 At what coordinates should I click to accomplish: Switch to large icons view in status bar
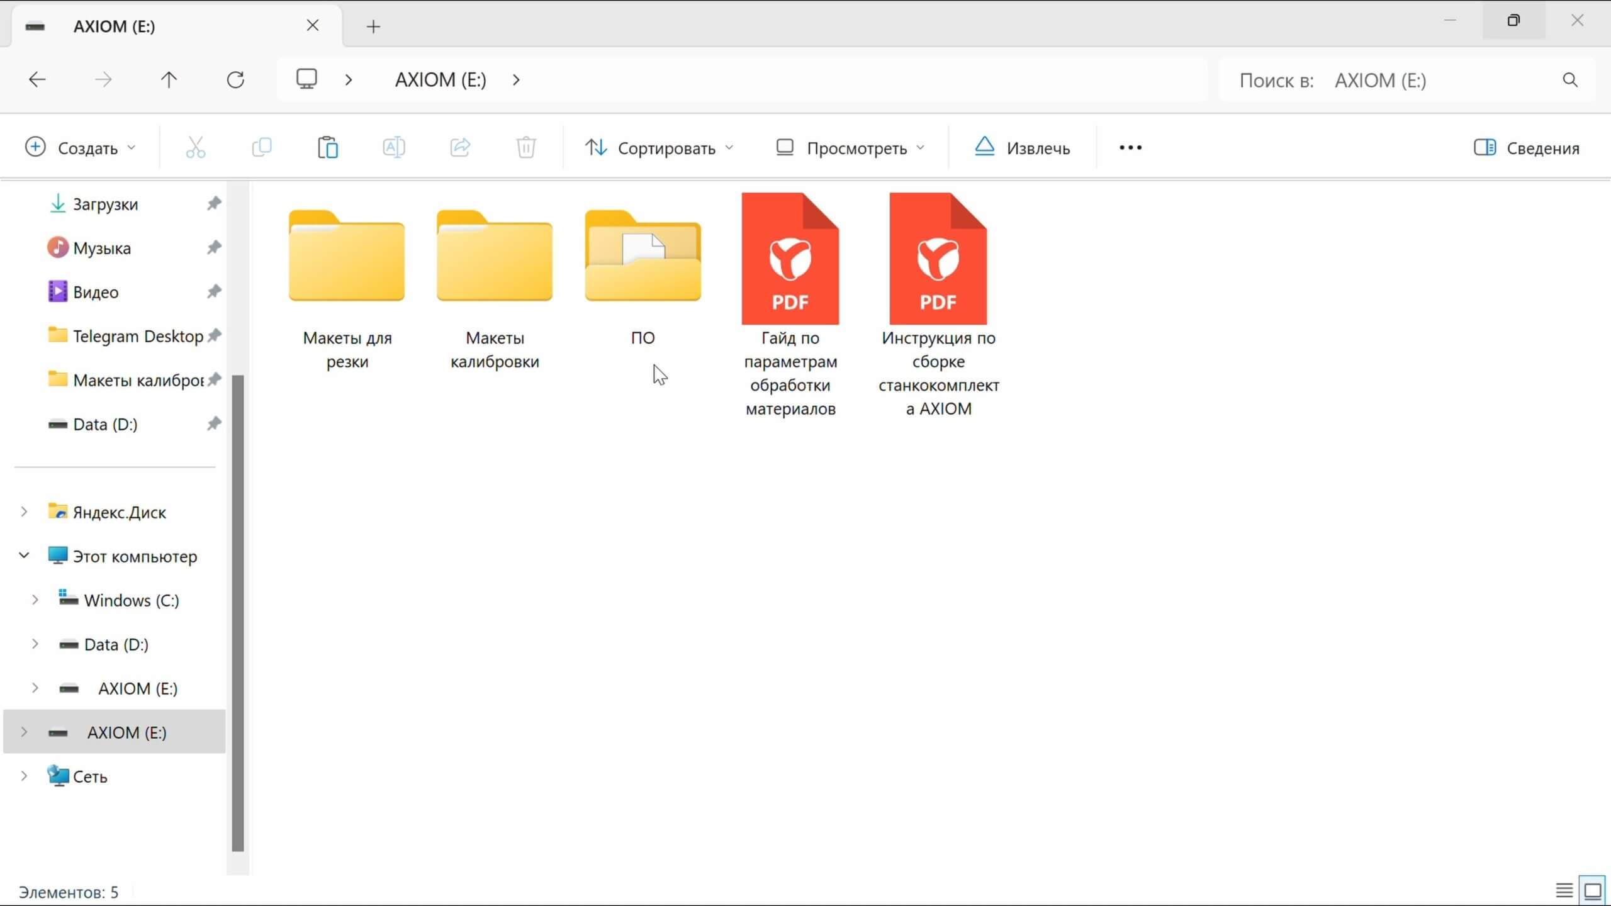point(1593,891)
